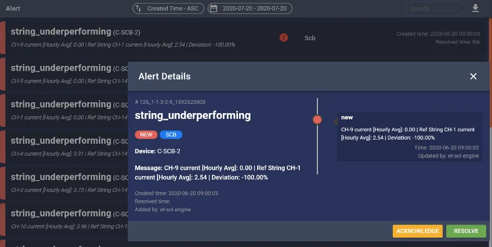
Task: Open alert row with CH-4 current 3.91
Action: (x=64, y=147)
